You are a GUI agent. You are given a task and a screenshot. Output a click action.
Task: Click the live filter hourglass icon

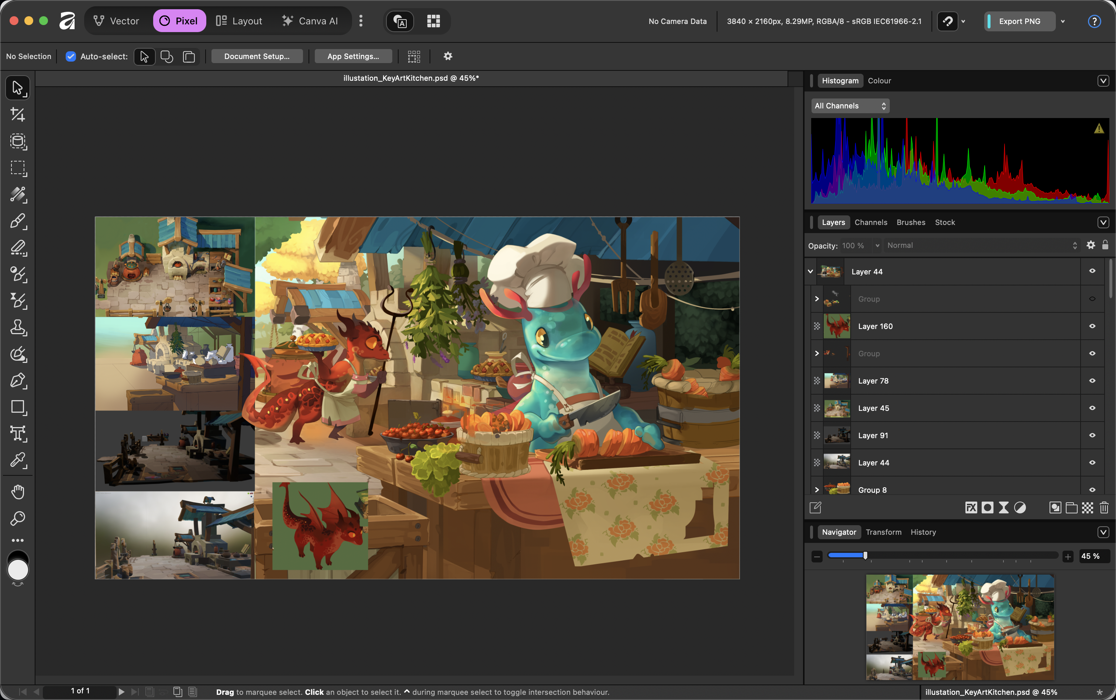point(1003,508)
